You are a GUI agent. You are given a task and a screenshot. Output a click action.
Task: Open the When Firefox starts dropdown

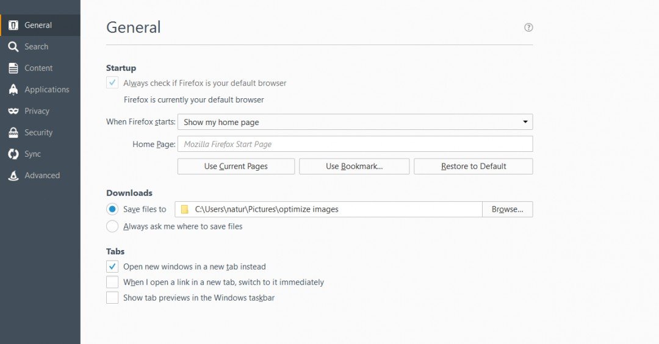(355, 122)
